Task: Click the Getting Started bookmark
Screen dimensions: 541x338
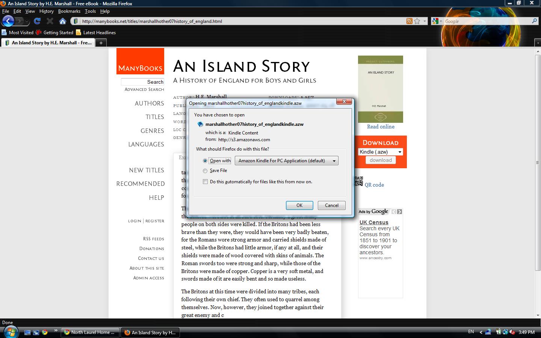Action: coord(55,33)
